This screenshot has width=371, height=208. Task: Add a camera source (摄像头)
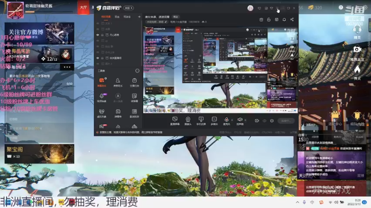[188, 121]
